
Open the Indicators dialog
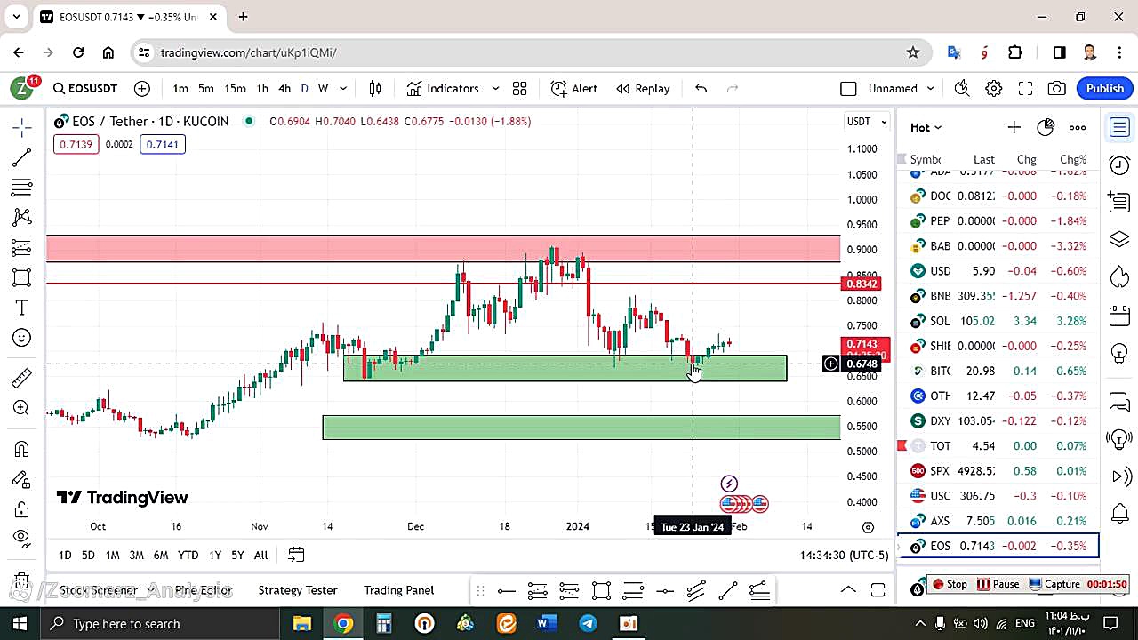pyautogui.click(x=443, y=88)
